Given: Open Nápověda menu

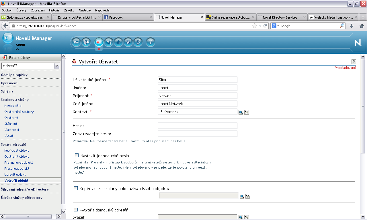Looking at the screenshot, I should click(x=102, y=10).
